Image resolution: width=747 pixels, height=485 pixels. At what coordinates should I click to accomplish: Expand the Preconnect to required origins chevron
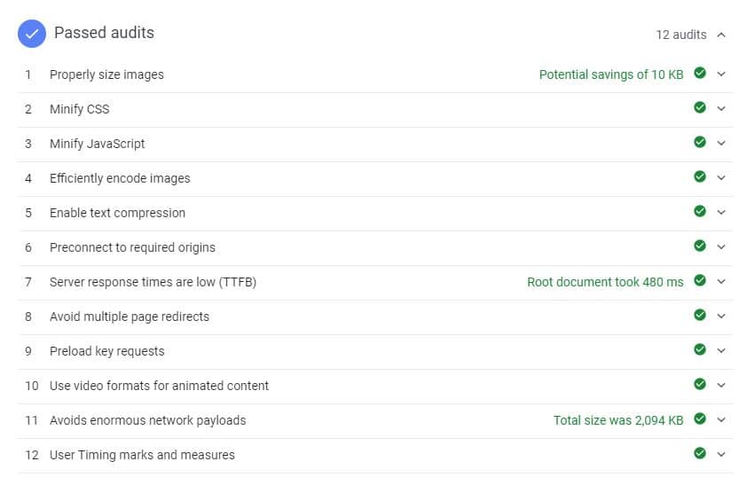[x=721, y=246]
